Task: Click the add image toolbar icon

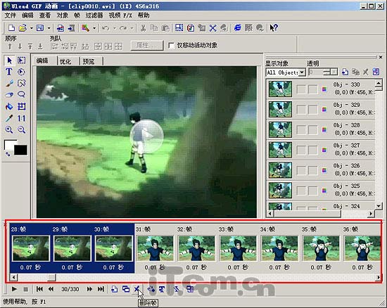Action: click(x=61, y=28)
